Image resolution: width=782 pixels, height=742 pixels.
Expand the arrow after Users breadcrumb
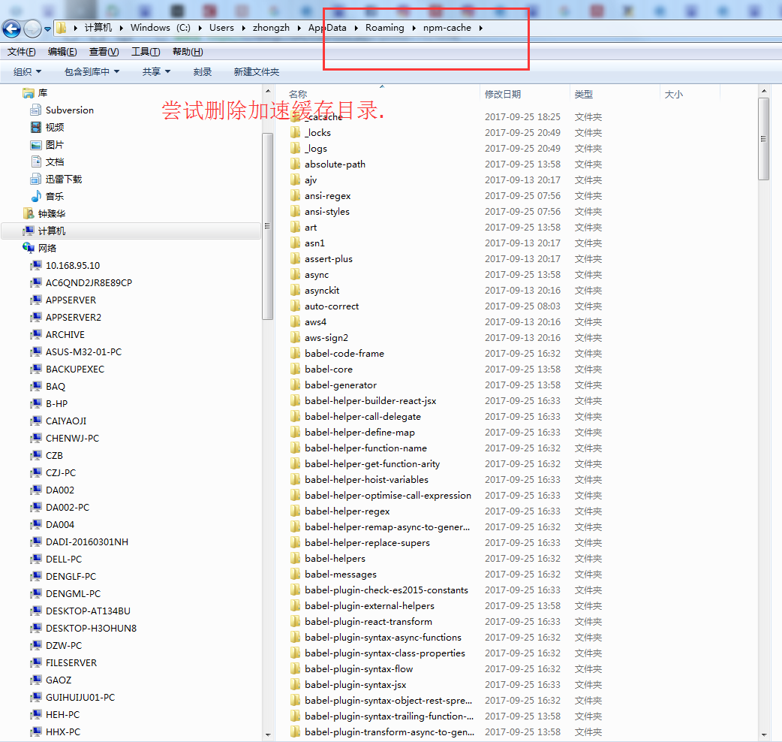pyautogui.click(x=243, y=28)
